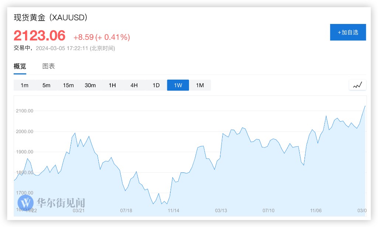Switch chart to 1H period
Screen dimensions: 378x227
click(112, 85)
